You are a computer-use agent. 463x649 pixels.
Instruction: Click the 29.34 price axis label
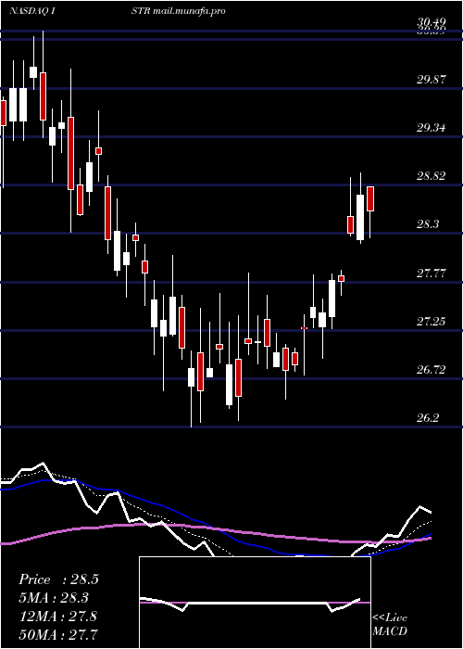432,128
